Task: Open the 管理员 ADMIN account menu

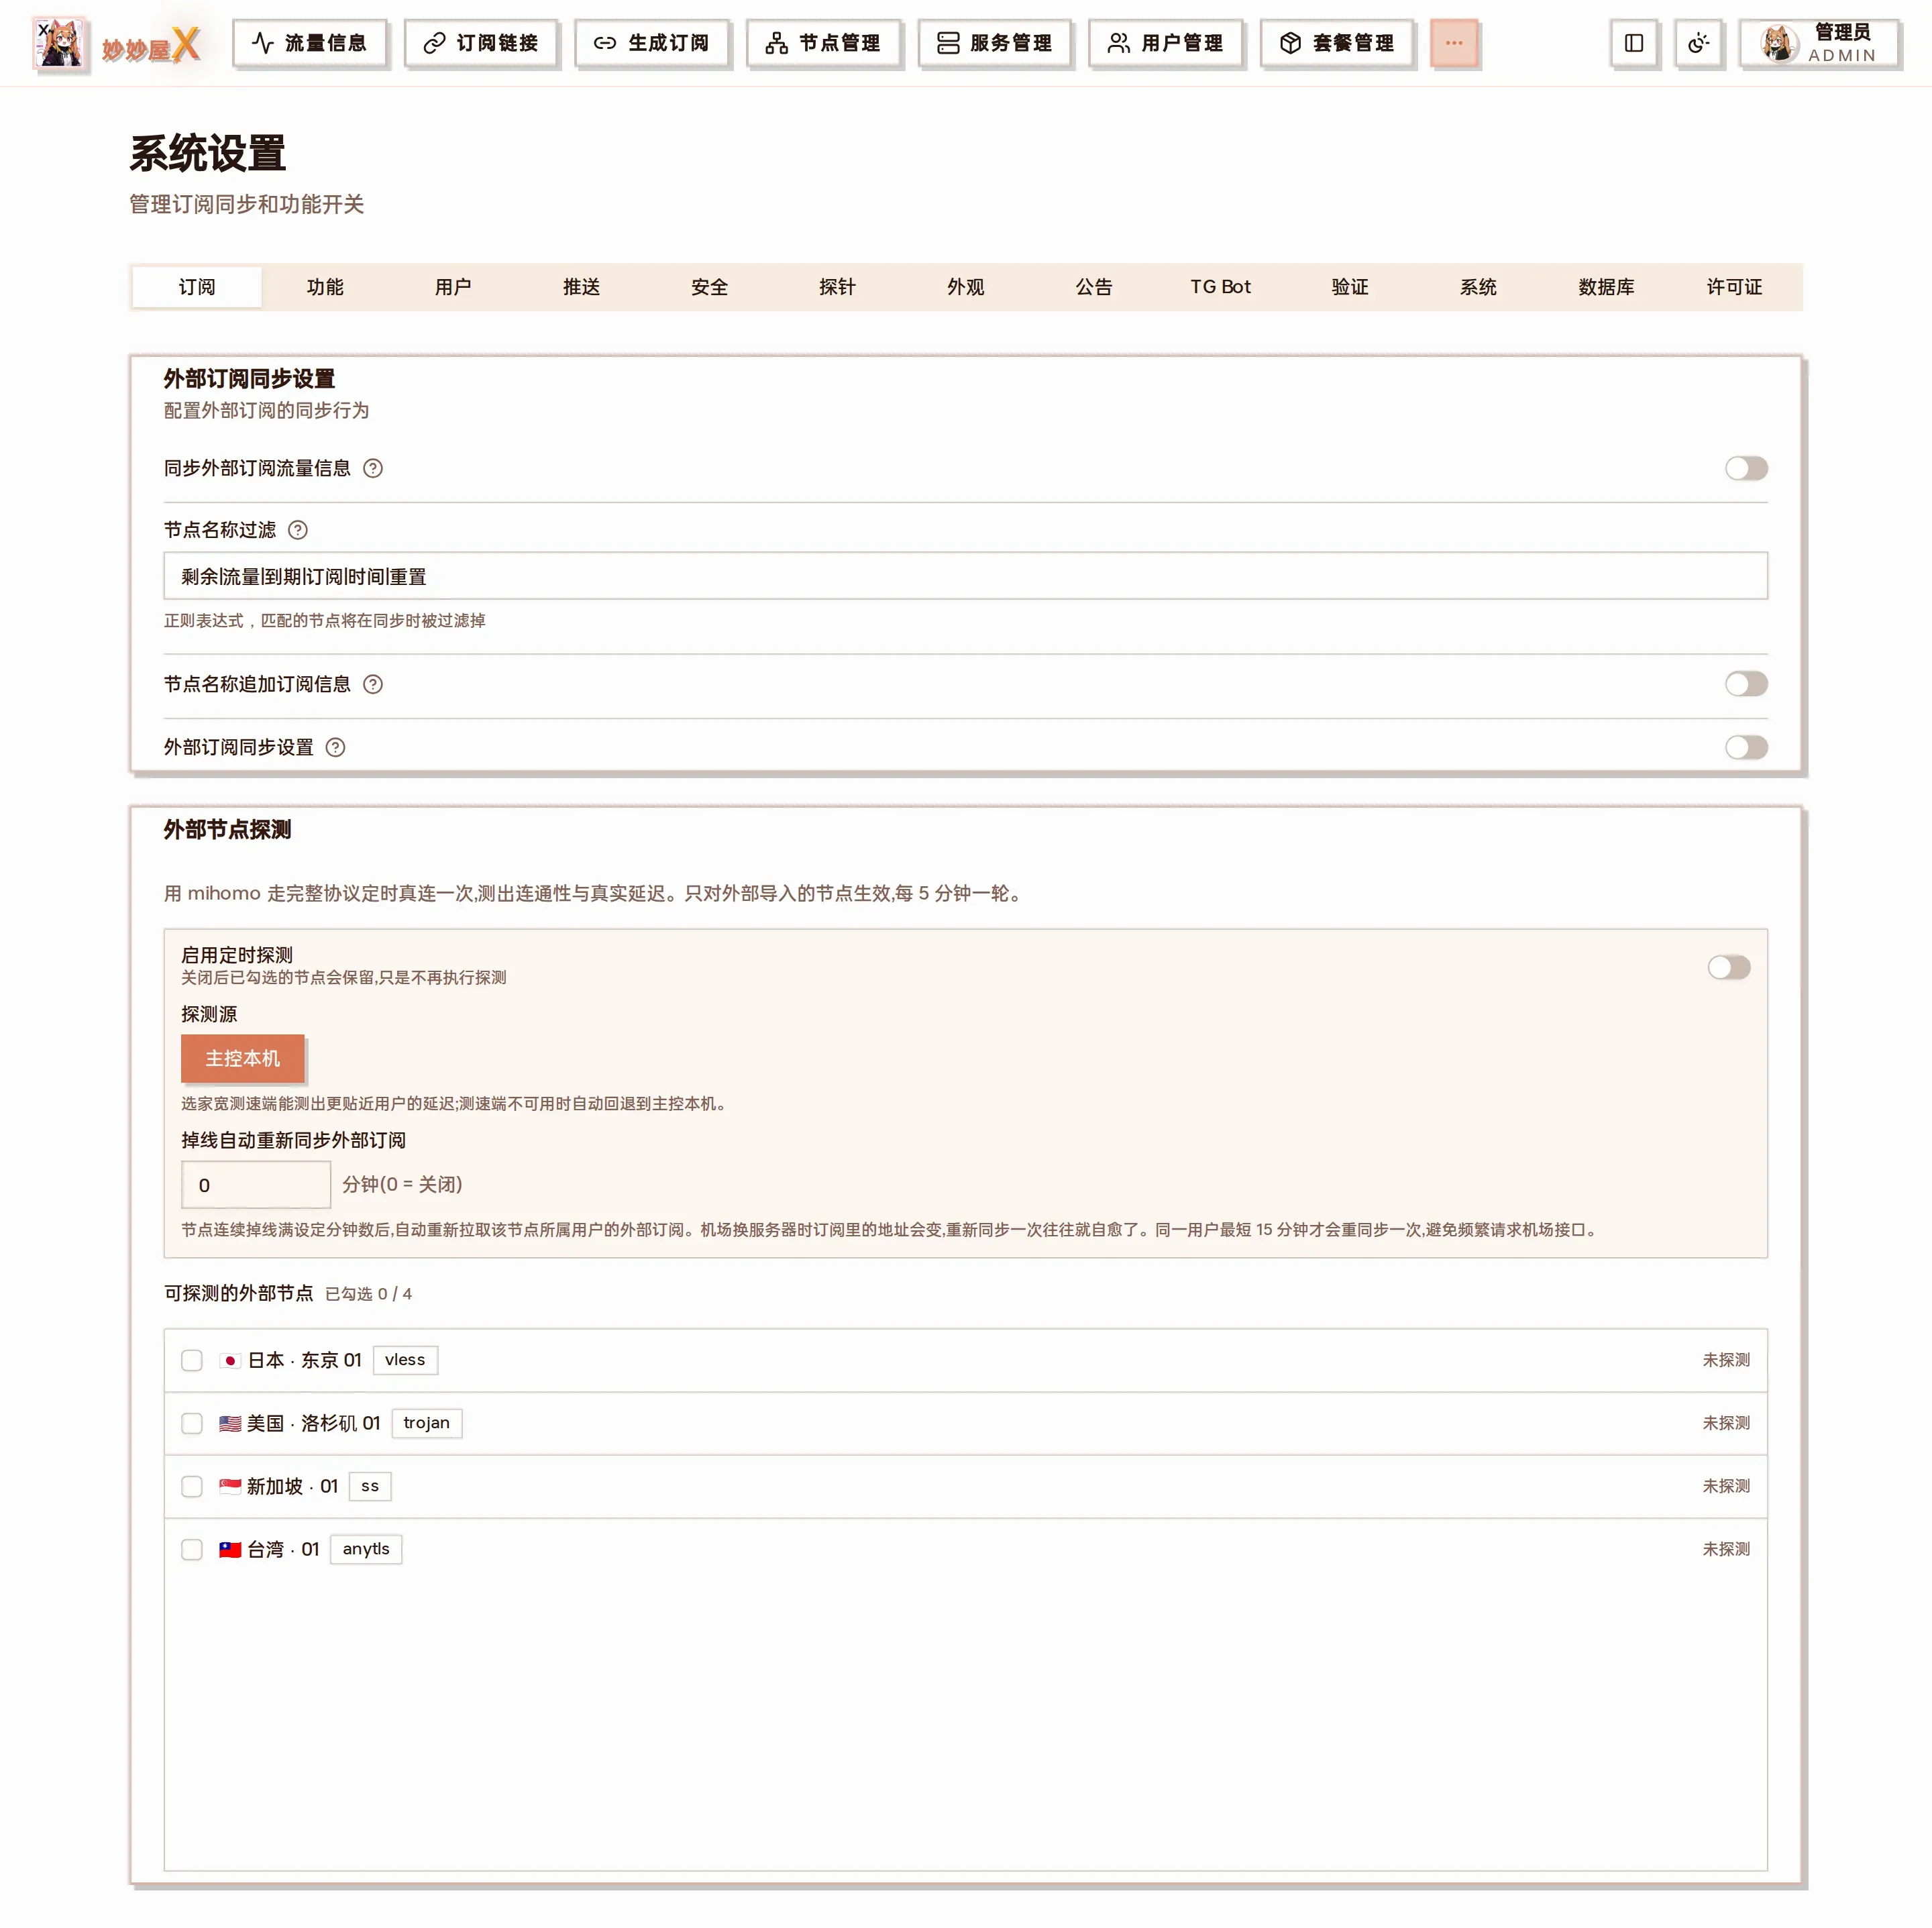Action: [x=1819, y=43]
